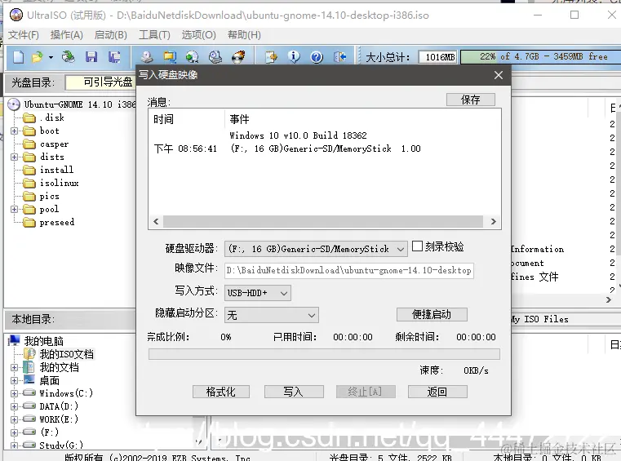This screenshot has height=461, width=621.
Task: Click the 事件 column header
Action: (239, 119)
